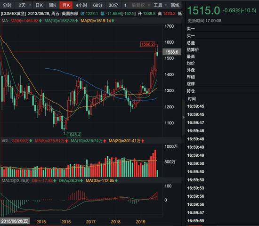Click the 1045.4 low price marker
Viewport: 259px width, 226px height.
(74, 135)
